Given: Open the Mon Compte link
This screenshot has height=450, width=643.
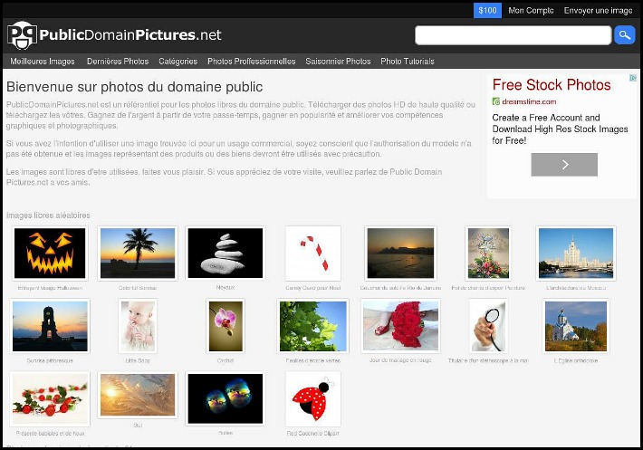Looking at the screenshot, I should point(531,11).
